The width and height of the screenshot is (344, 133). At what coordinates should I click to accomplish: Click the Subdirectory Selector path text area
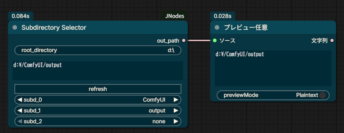98,71
